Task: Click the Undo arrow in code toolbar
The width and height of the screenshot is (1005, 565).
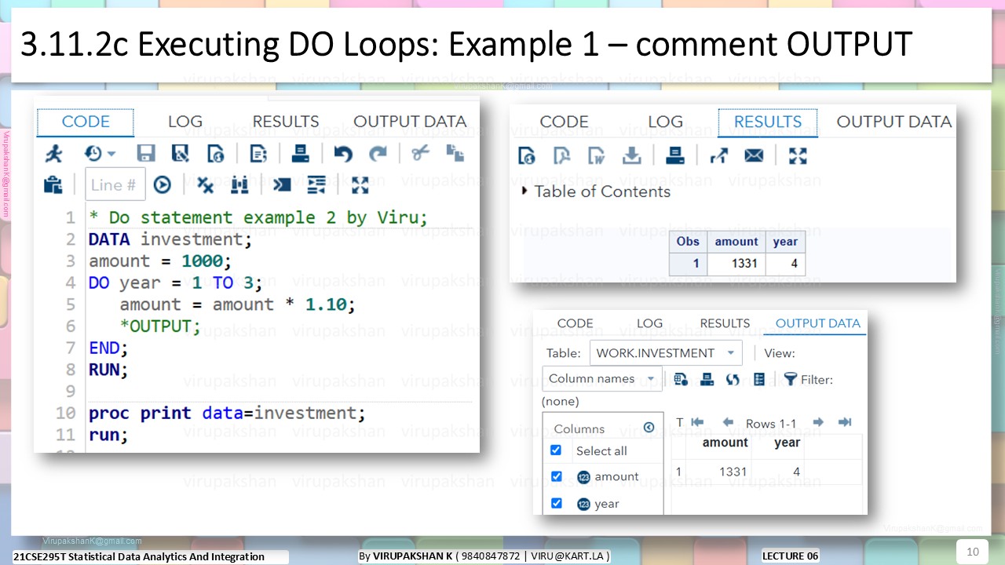Action: click(343, 153)
